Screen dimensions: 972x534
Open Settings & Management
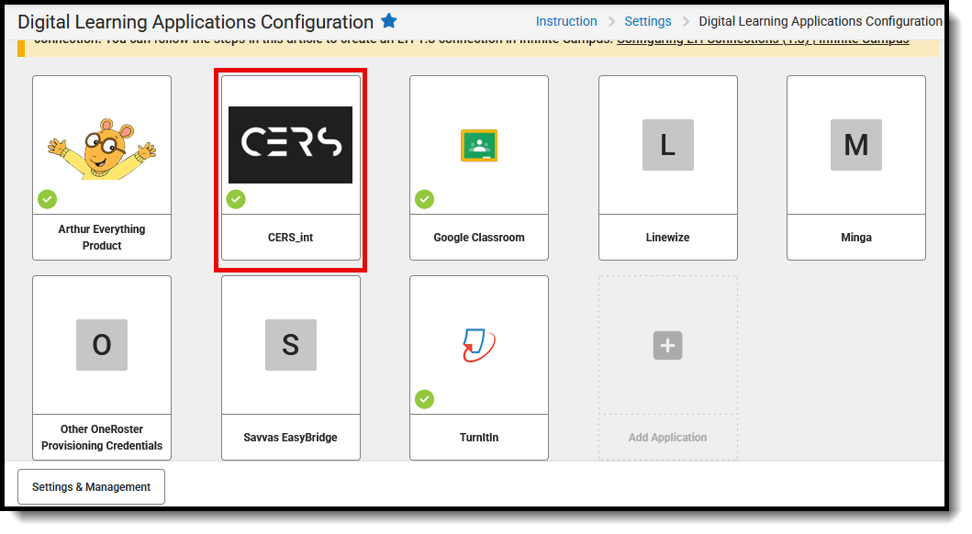click(90, 486)
